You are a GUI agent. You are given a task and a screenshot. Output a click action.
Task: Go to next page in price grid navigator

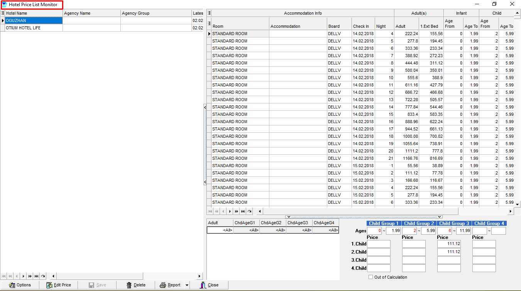point(236,211)
